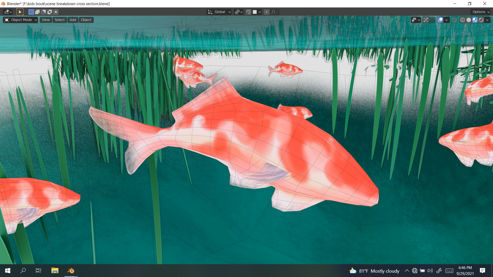The height and width of the screenshot is (277, 493).
Task: Switch to Solid viewport shading
Action: point(469,20)
